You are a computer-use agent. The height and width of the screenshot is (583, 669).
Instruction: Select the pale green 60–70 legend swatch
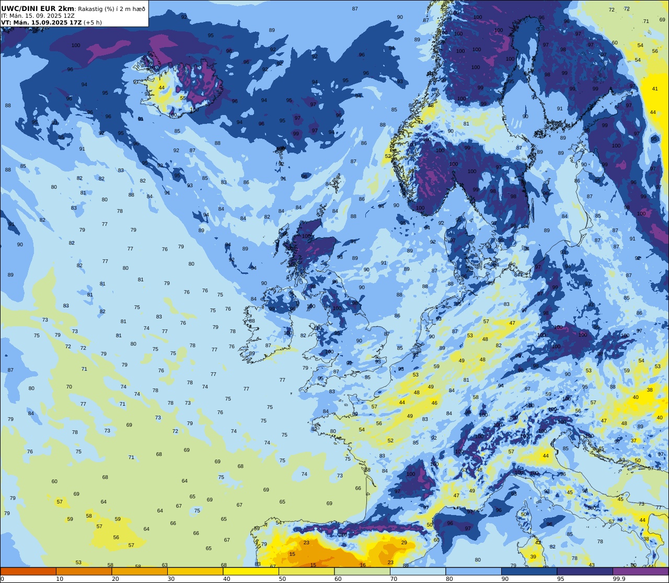tap(362, 571)
